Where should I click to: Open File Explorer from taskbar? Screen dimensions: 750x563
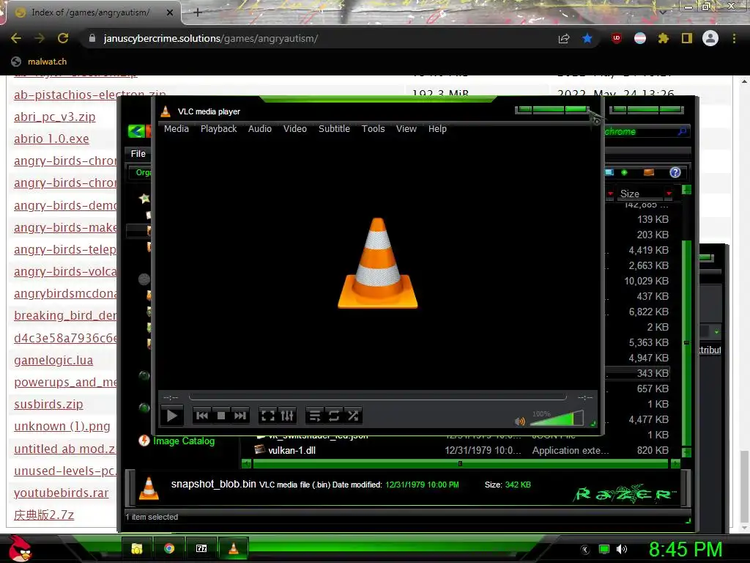click(137, 548)
